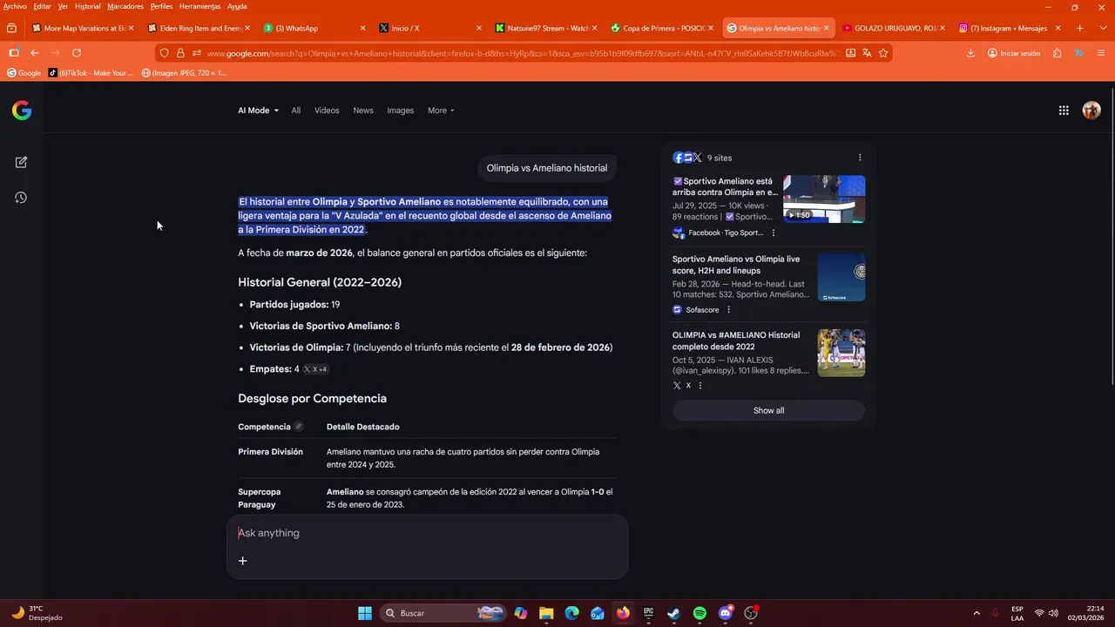
Task: Go back to the previous page
Action: tap(35, 53)
